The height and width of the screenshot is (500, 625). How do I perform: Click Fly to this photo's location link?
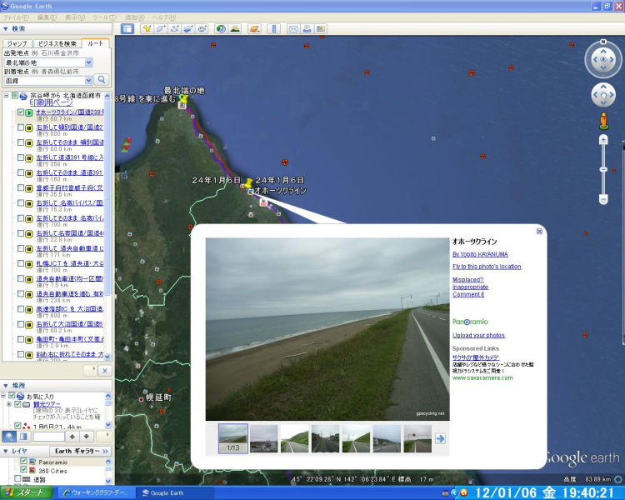pyautogui.click(x=487, y=267)
